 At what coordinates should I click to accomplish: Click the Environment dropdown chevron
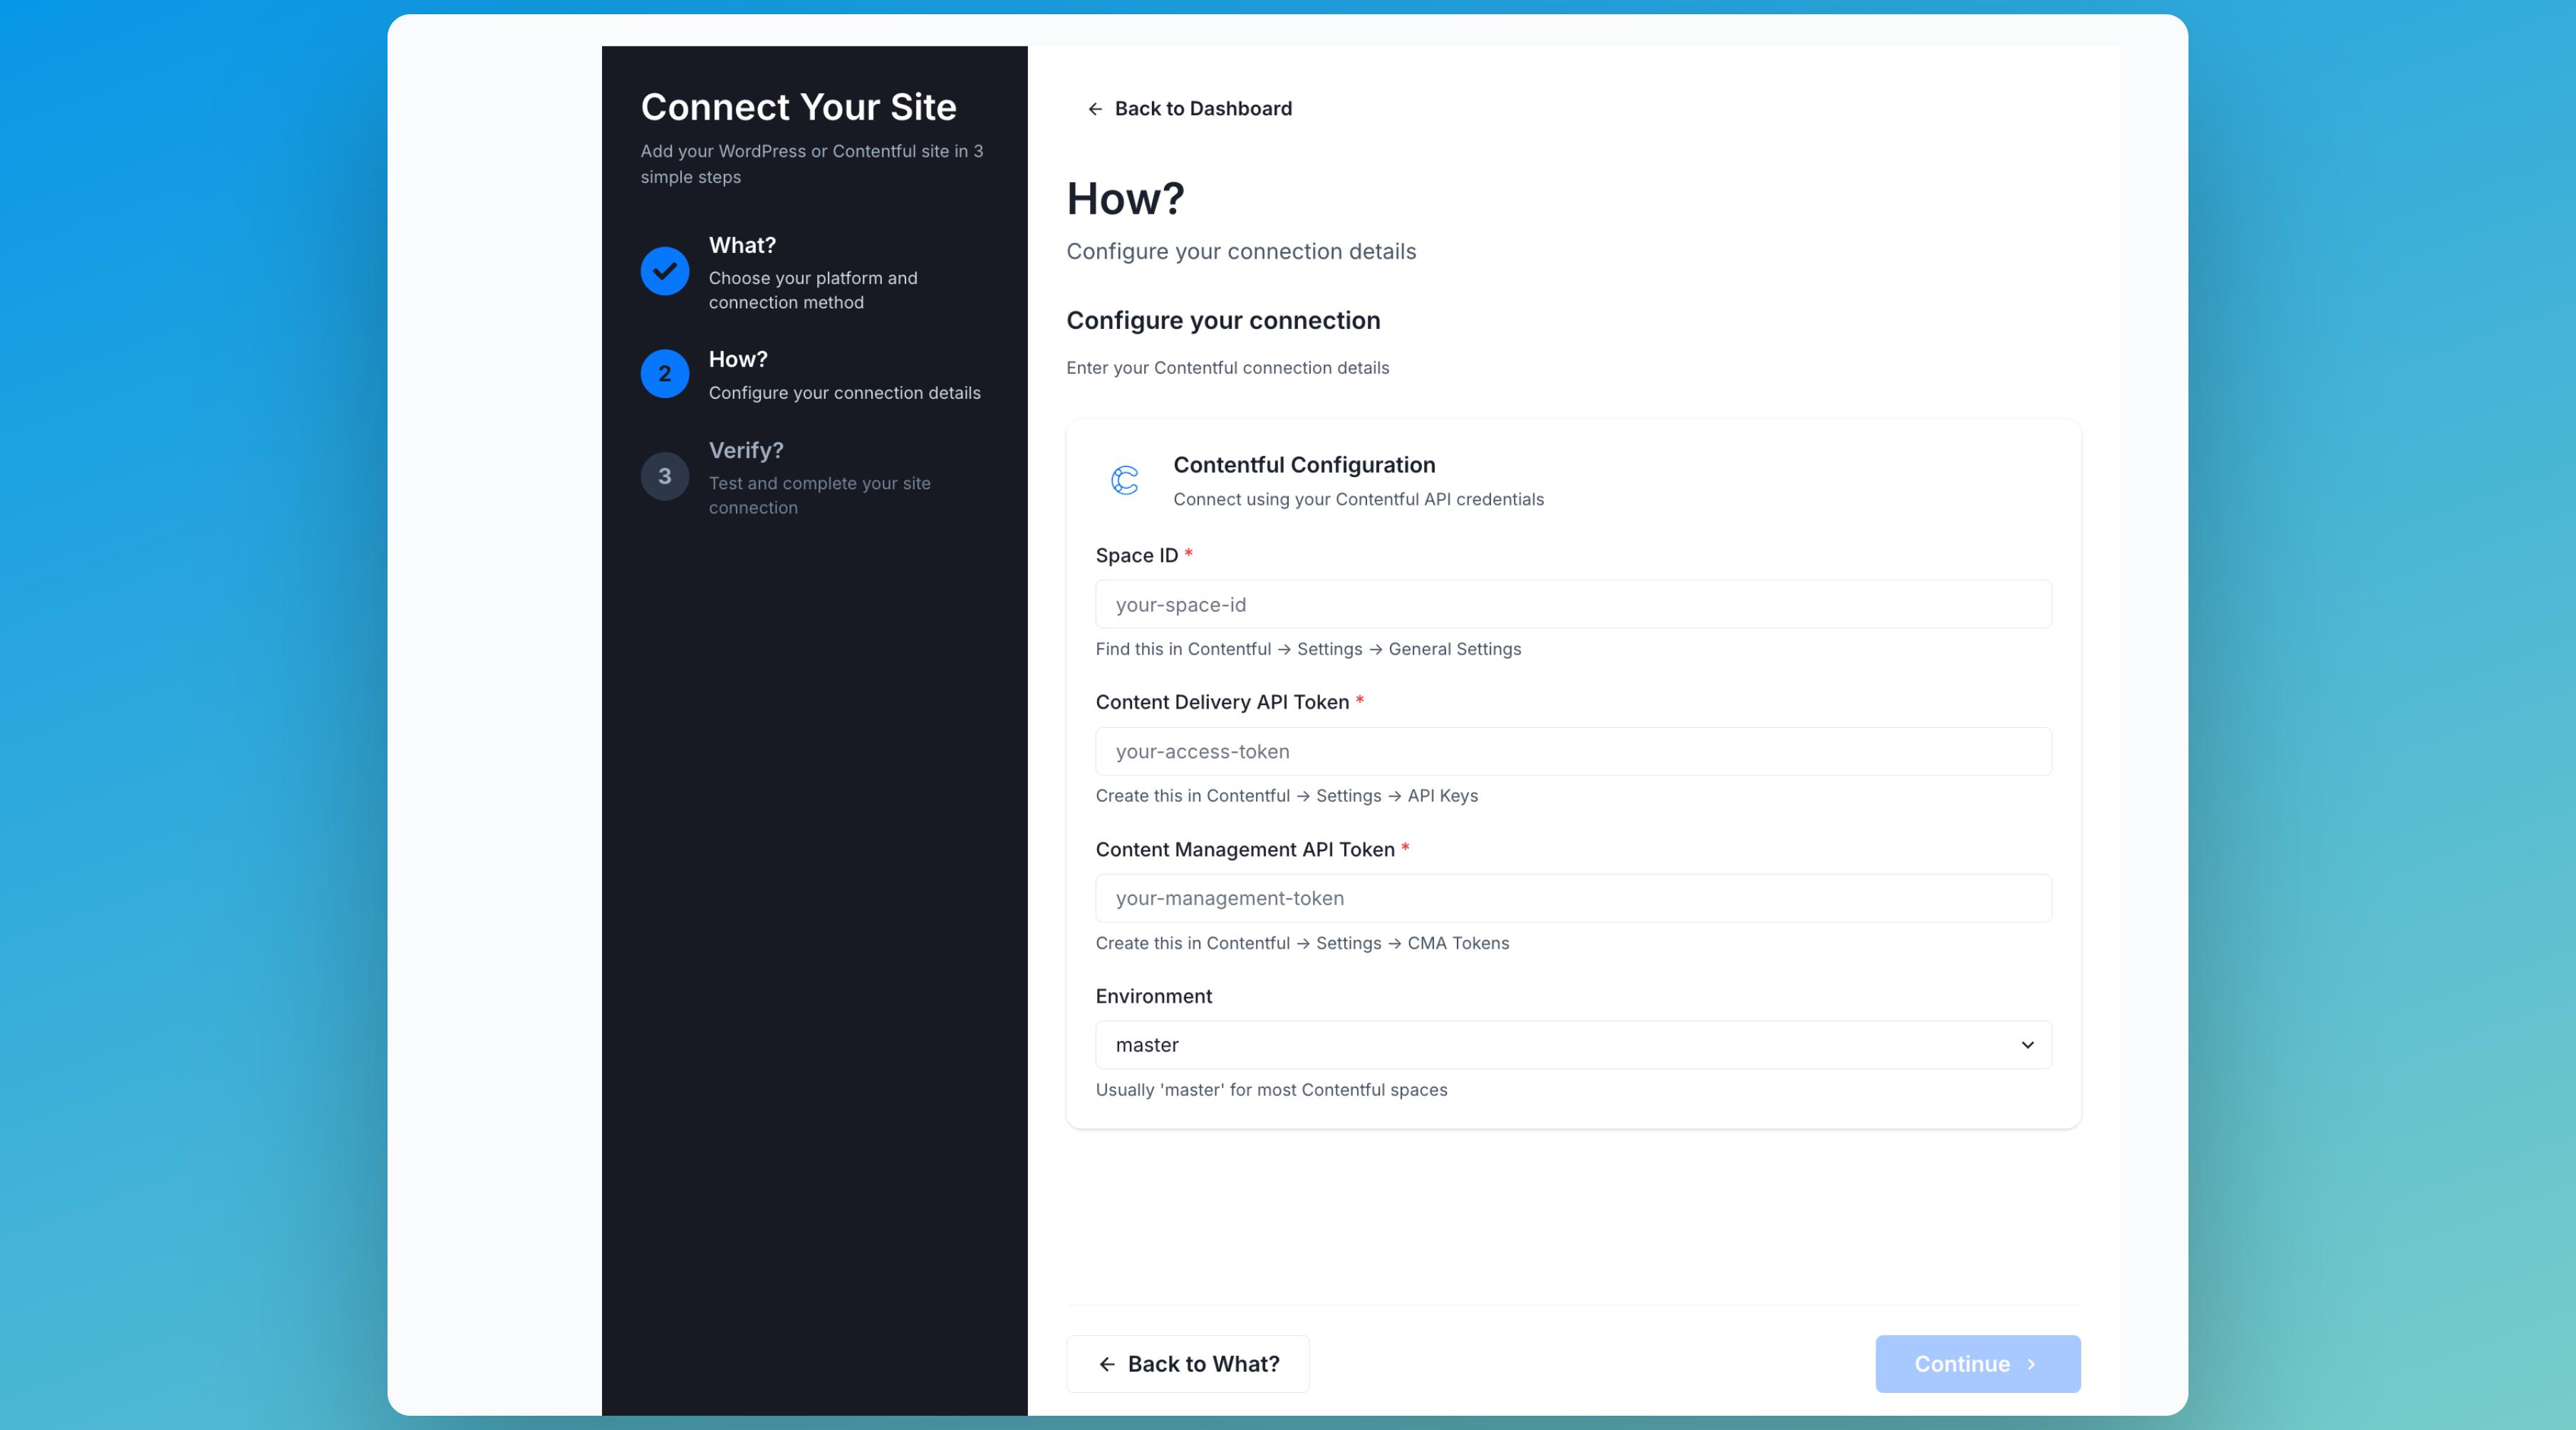2027,1044
